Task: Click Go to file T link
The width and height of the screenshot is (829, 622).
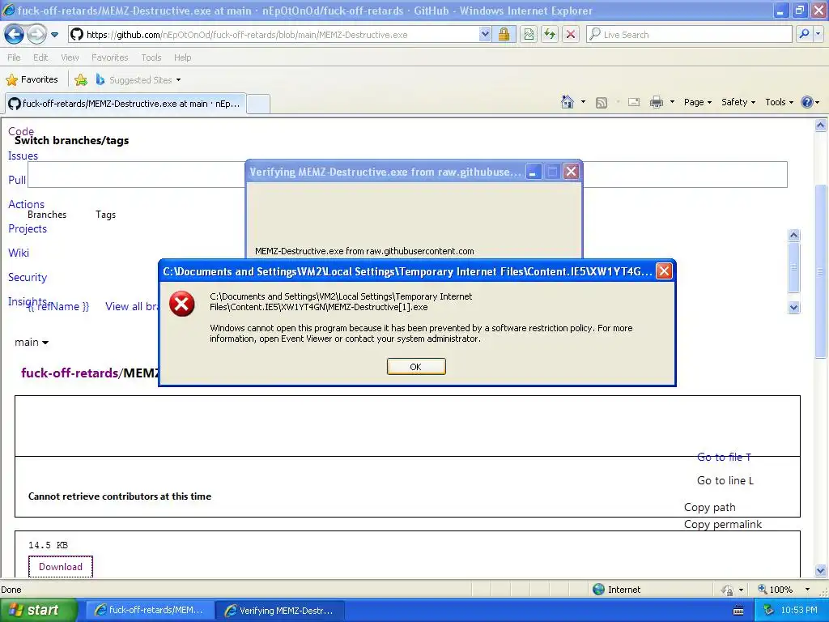Action: [725, 457]
